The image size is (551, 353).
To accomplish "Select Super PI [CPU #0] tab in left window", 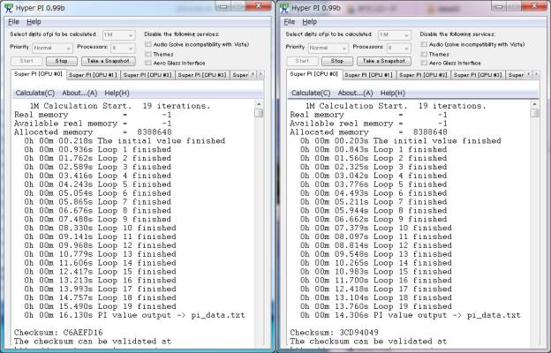I will (39, 74).
